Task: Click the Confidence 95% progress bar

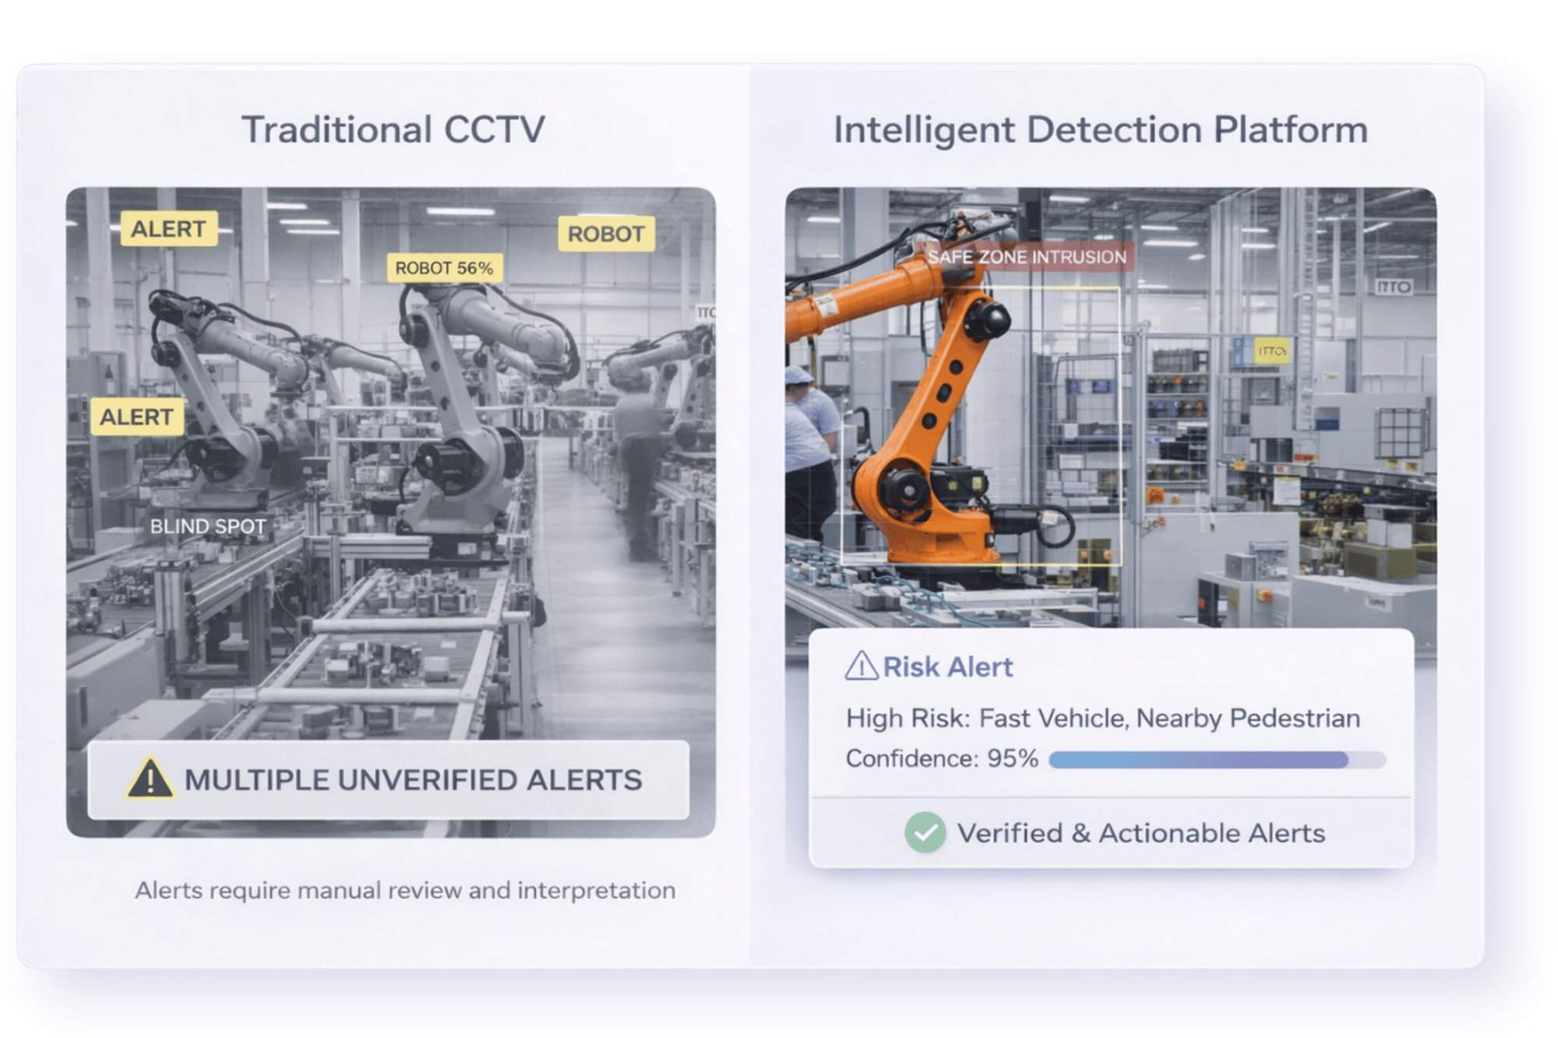Action: [x=1216, y=760]
